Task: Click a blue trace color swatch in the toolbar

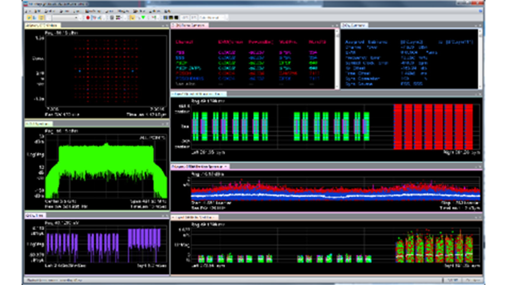Action: [x=164, y=18]
